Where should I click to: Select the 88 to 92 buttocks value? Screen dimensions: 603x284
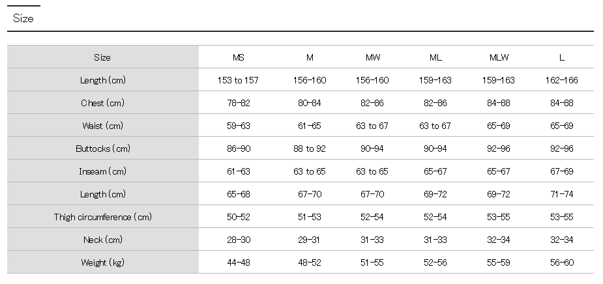point(310,149)
